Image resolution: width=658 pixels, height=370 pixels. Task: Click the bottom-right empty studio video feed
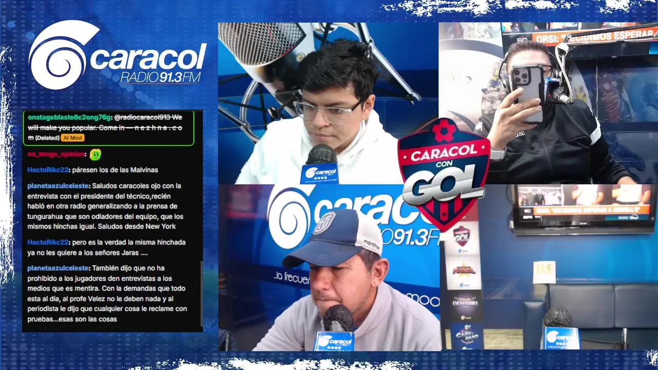click(x=549, y=267)
